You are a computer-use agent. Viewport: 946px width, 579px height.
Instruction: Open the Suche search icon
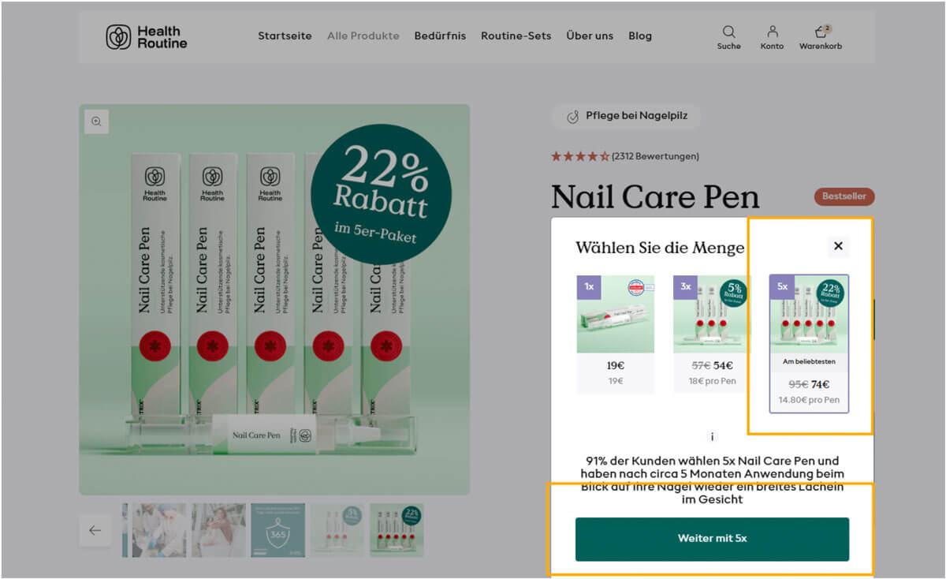[729, 36]
